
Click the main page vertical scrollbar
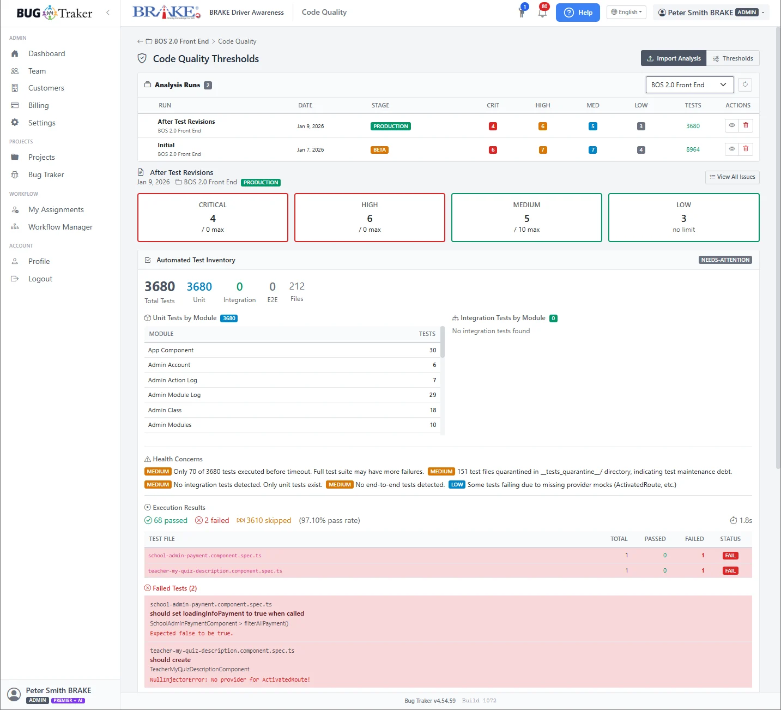pos(778,248)
